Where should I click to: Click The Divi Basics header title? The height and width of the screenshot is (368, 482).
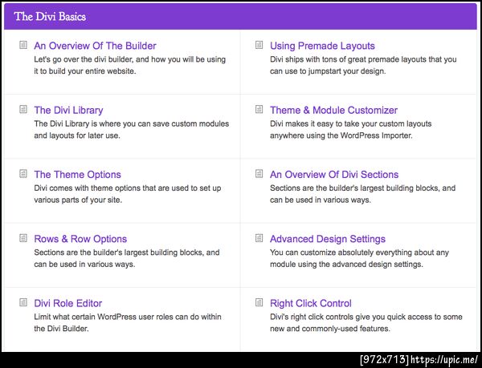pyautogui.click(x=50, y=17)
